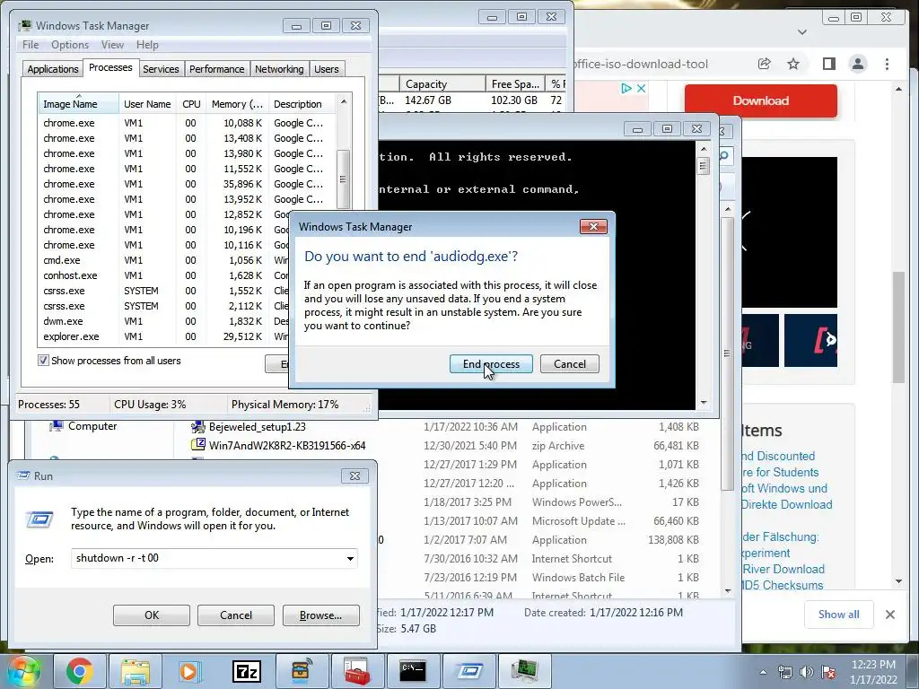Viewport: 919px width, 689px height.
Task: Show hidden system tray icons
Action: click(x=763, y=672)
